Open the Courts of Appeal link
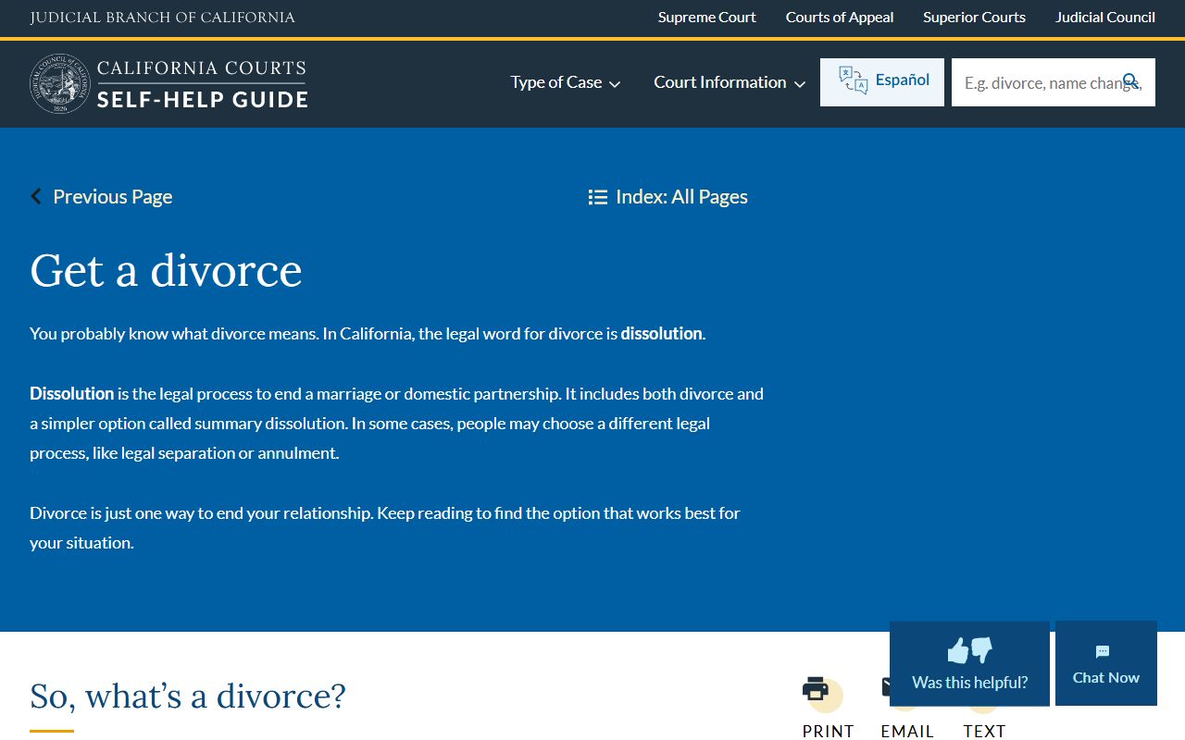Viewport: 1185px width, 740px height. pos(840,18)
